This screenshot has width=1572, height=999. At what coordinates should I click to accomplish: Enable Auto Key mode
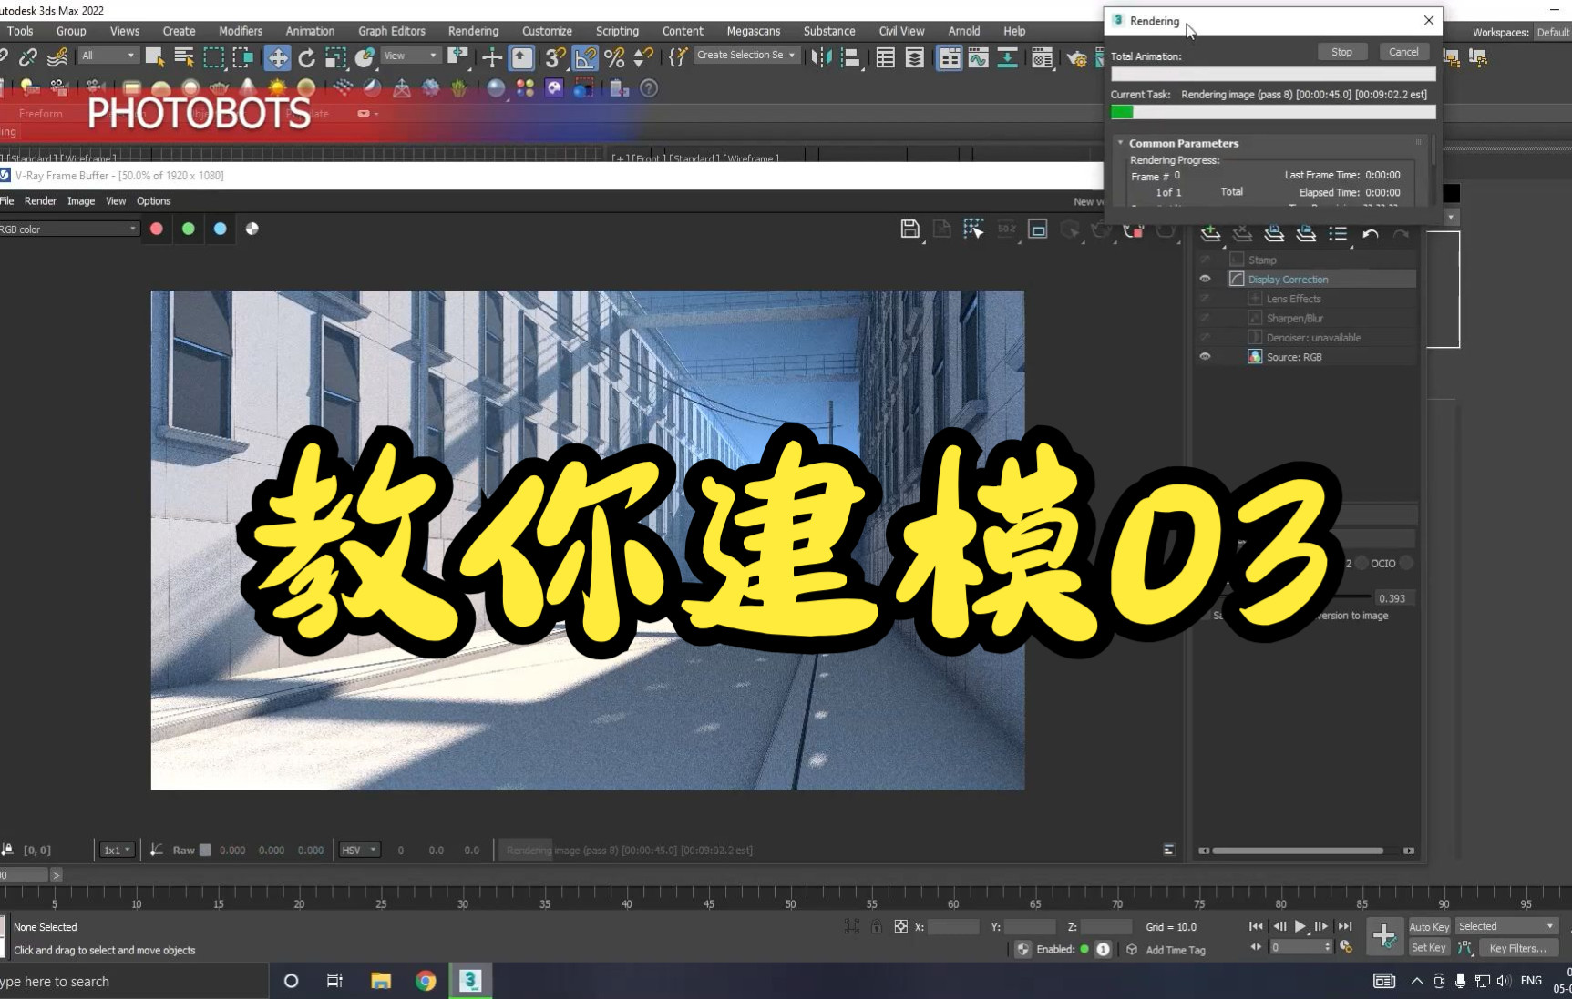point(1429,926)
